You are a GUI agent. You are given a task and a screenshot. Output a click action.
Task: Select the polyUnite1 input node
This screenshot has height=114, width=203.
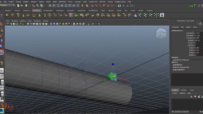click(177, 65)
